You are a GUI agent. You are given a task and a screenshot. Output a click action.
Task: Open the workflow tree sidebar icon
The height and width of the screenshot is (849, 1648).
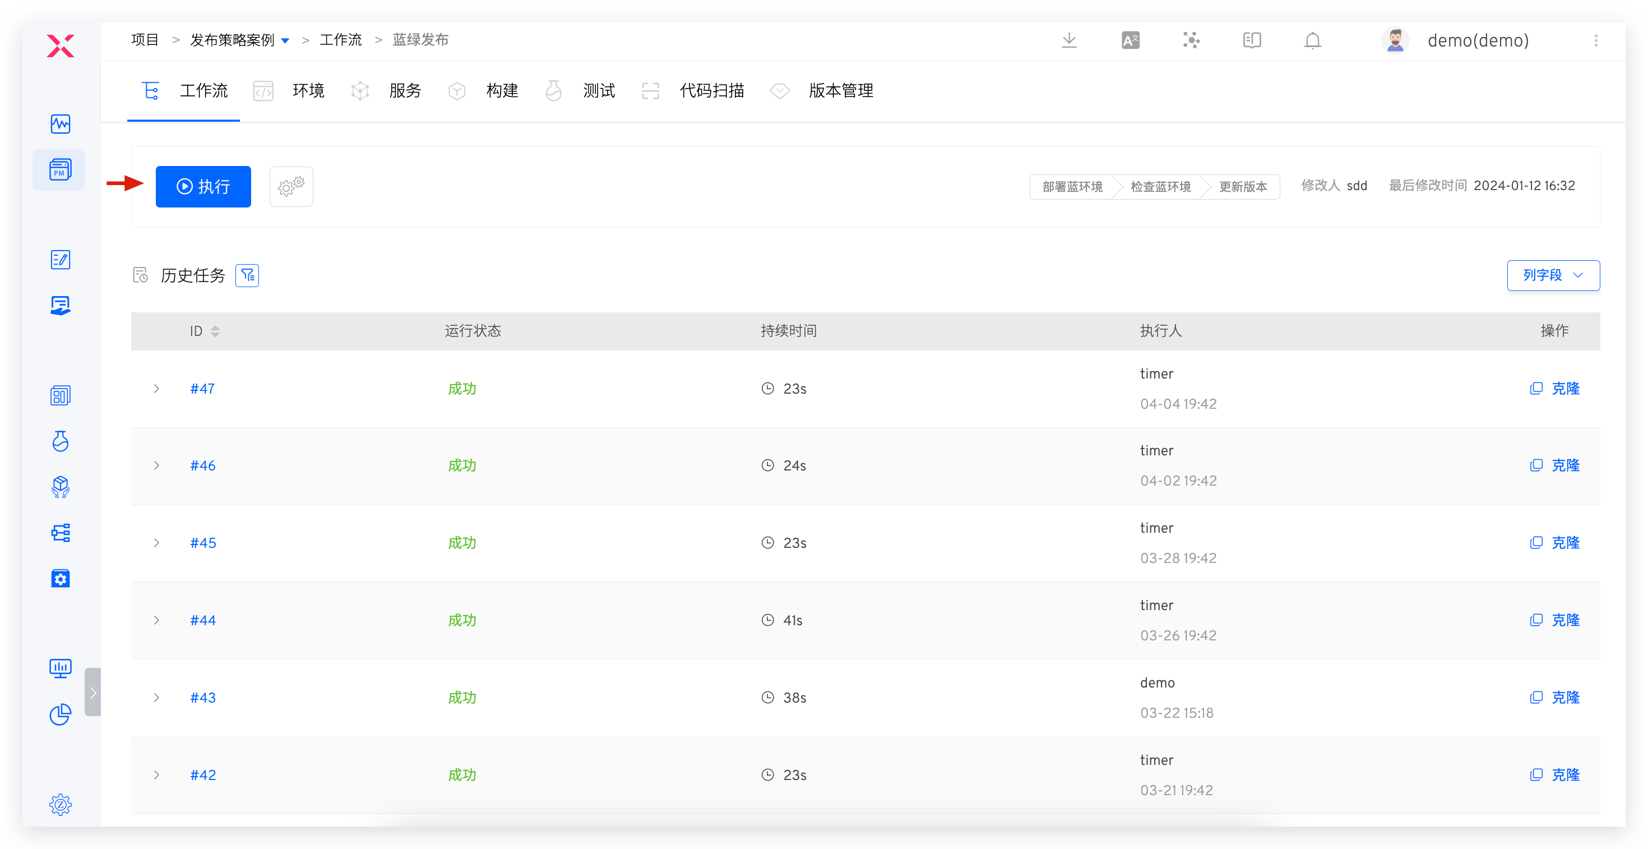(60, 532)
